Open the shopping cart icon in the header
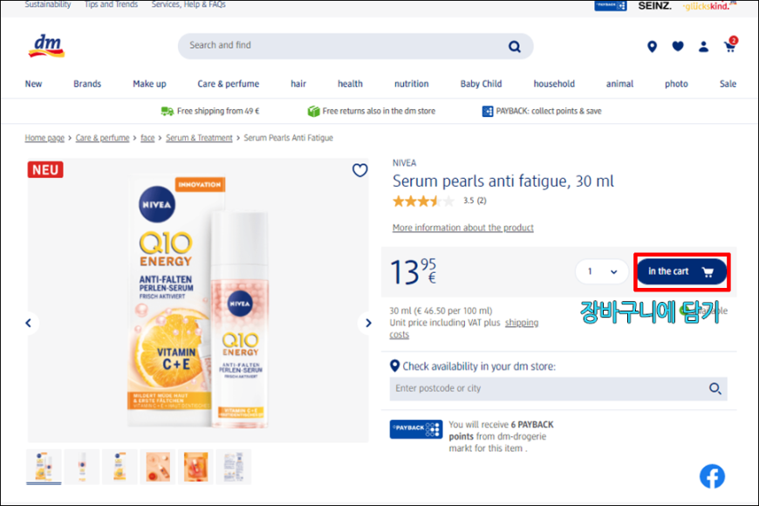The image size is (759, 506). [730, 45]
